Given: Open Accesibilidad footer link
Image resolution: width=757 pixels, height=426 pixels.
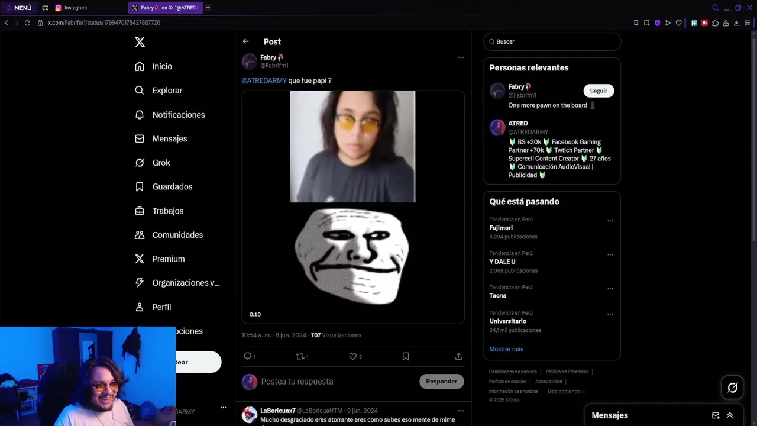Looking at the screenshot, I should tap(549, 382).
